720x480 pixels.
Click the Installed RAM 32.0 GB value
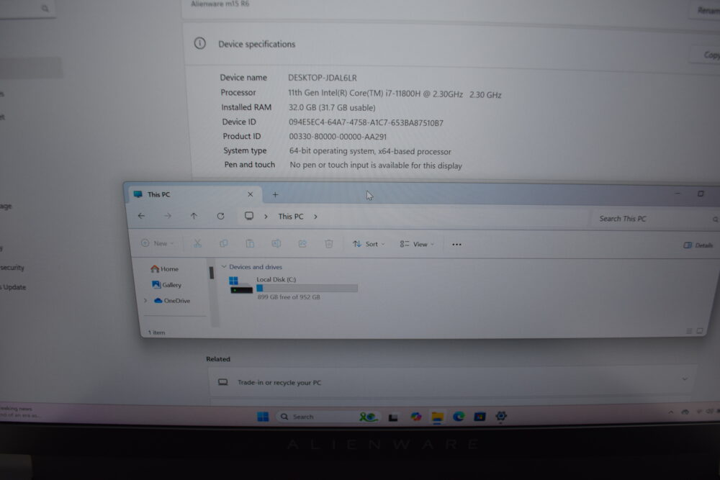(x=332, y=107)
